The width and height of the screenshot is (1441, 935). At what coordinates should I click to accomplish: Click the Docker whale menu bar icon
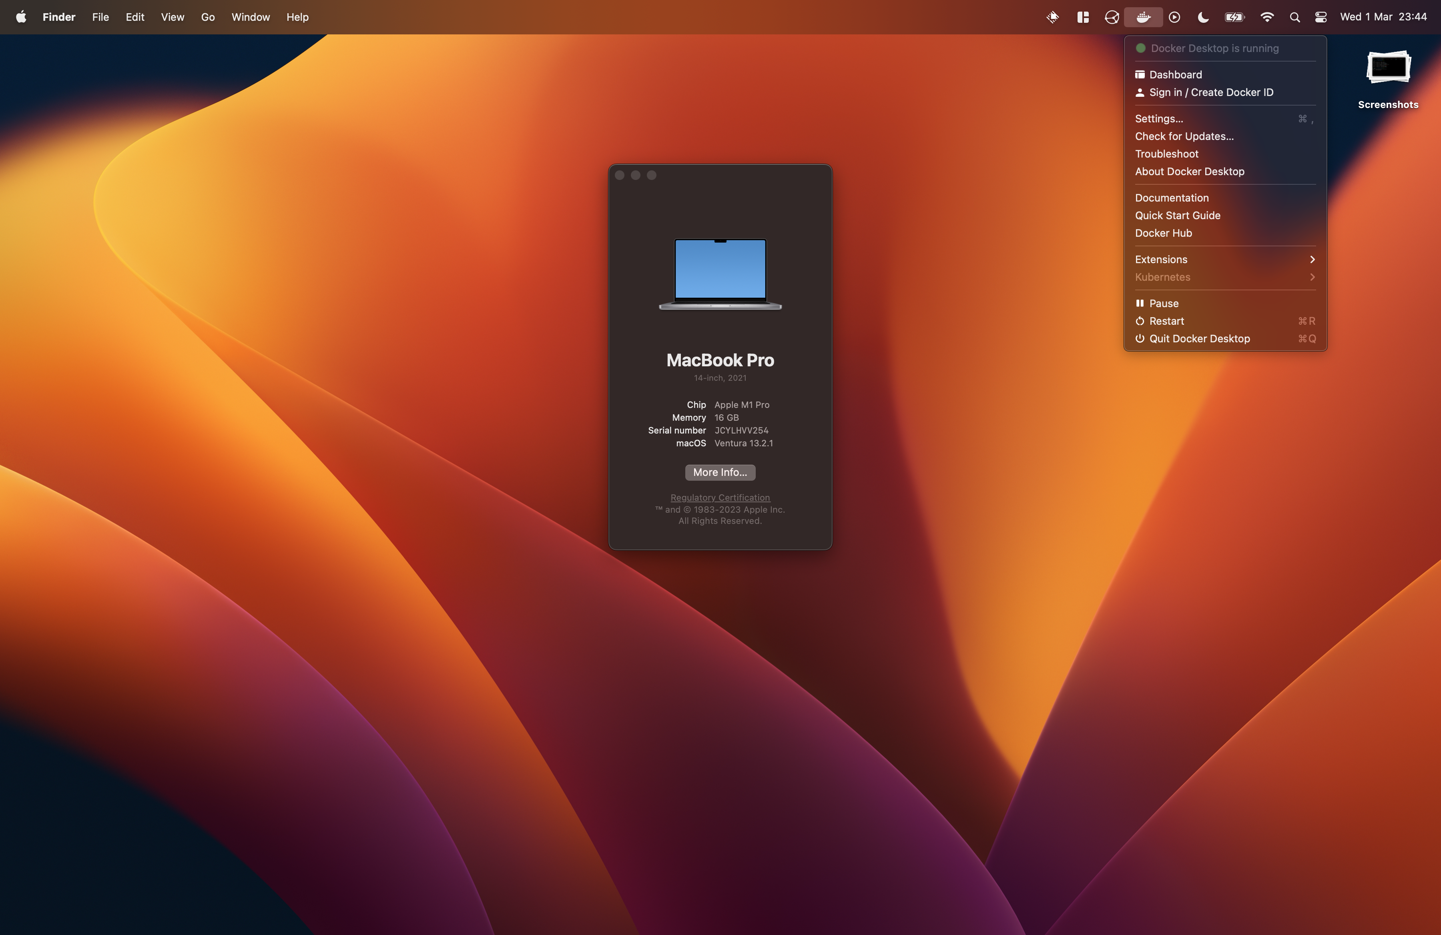pyautogui.click(x=1143, y=17)
